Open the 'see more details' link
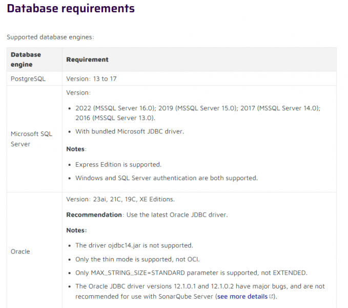This screenshot has height=308, width=348. click(x=242, y=296)
